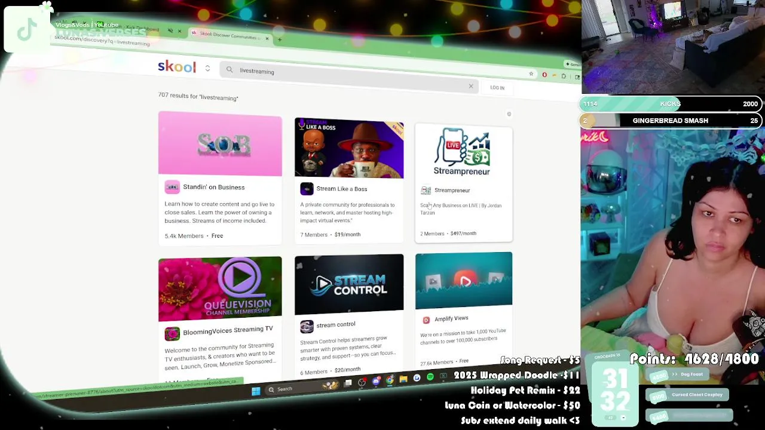Click the TikTok logo overlay
Image resolution: width=765 pixels, height=430 pixels.
point(27,30)
